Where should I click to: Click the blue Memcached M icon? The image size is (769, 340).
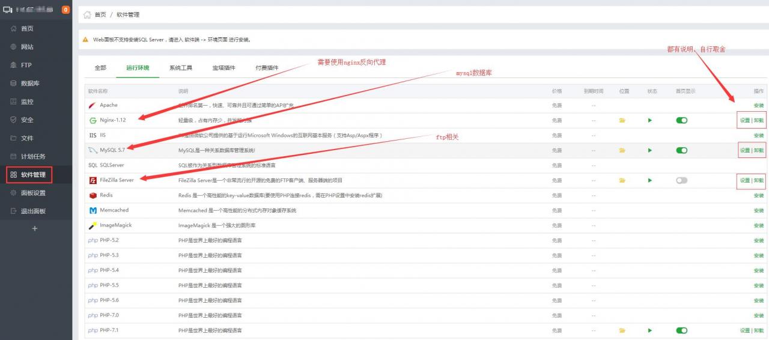point(93,210)
